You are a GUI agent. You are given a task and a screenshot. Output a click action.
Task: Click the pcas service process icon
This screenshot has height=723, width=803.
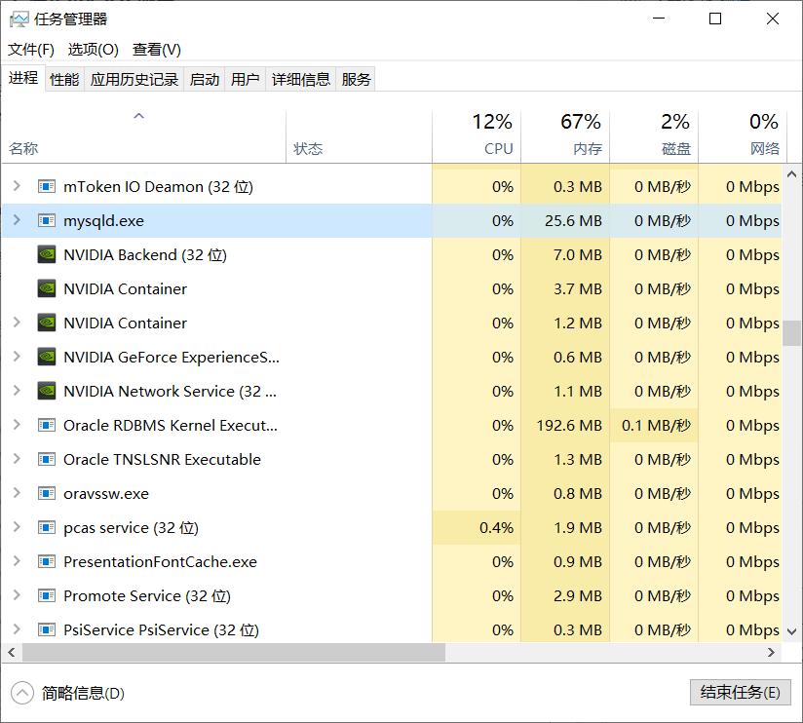click(x=47, y=527)
